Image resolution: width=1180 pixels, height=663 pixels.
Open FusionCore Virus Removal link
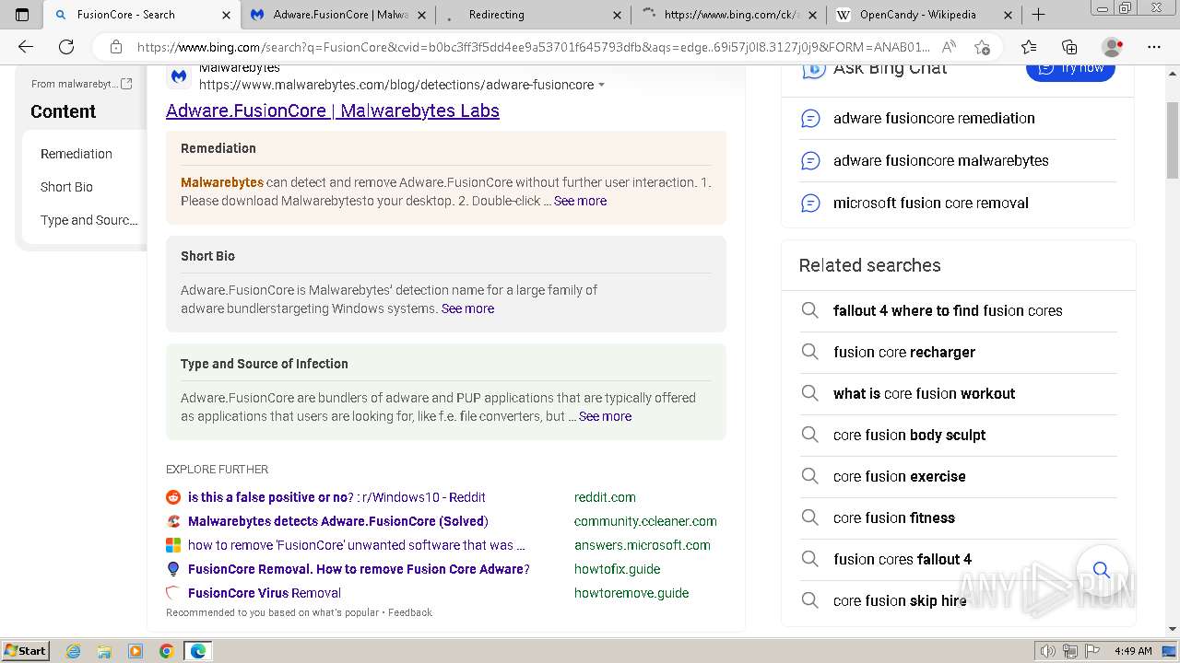click(265, 593)
